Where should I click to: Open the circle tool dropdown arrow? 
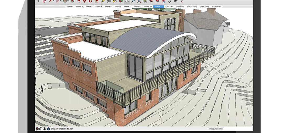tap(68, 1)
